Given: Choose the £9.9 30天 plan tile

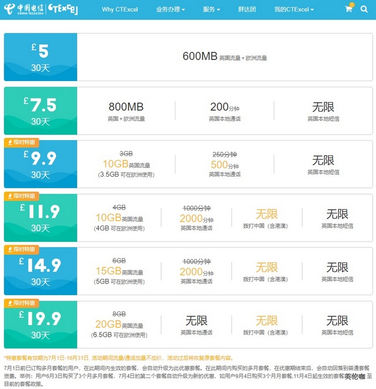Looking at the screenshot, I should pyautogui.click(x=41, y=166).
